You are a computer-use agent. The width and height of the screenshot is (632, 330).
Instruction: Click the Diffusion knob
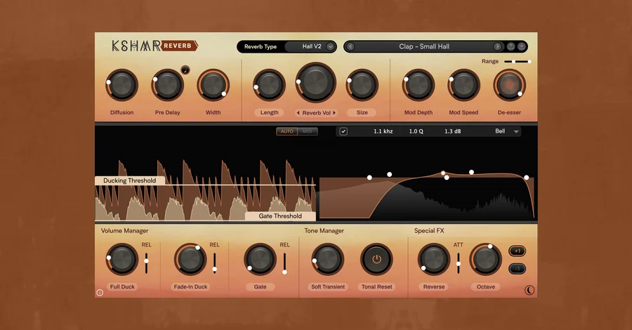click(x=121, y=85)
